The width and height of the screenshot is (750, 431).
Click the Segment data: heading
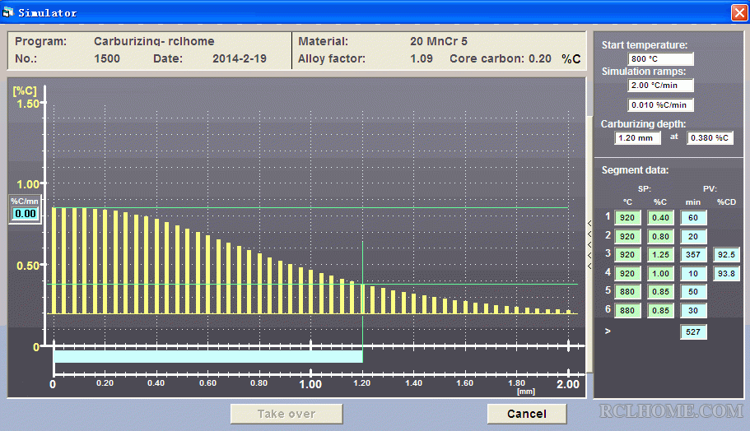636,170
